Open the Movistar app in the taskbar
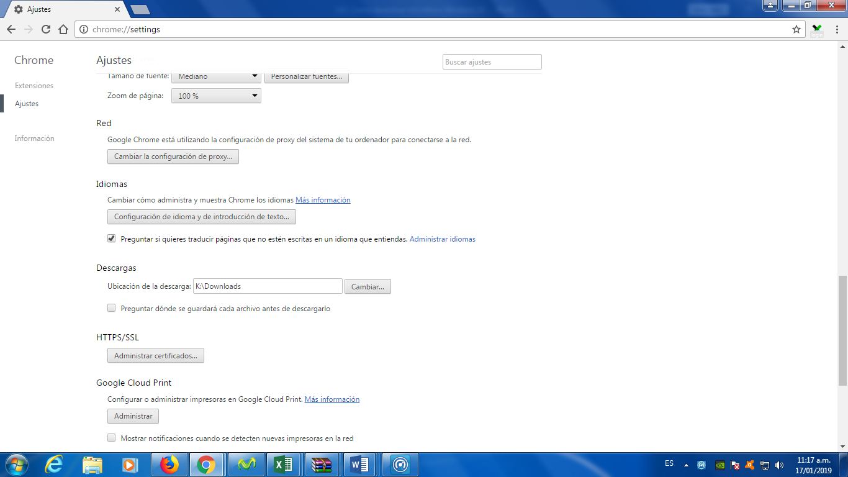This screenshot has height=477, width=848. 246,465
